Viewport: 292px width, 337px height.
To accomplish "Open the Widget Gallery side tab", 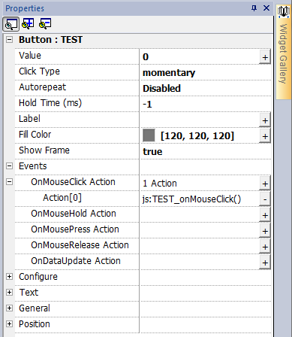I will (284, 52).
